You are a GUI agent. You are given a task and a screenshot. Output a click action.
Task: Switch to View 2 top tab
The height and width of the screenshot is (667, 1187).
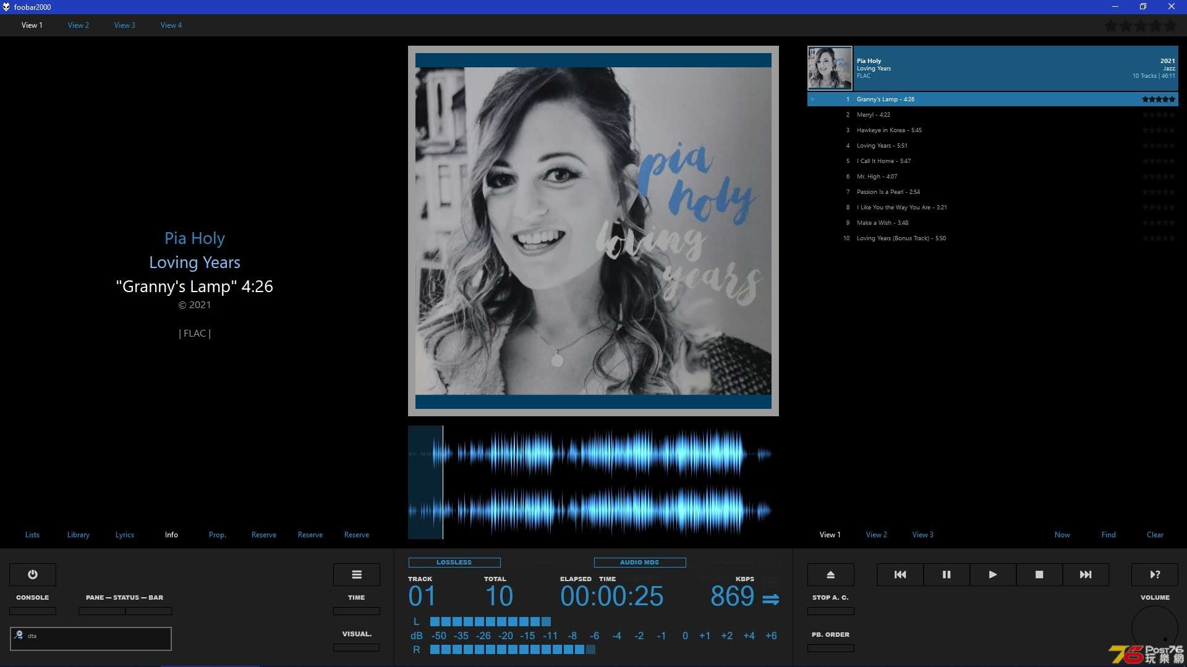coord(79,25)
